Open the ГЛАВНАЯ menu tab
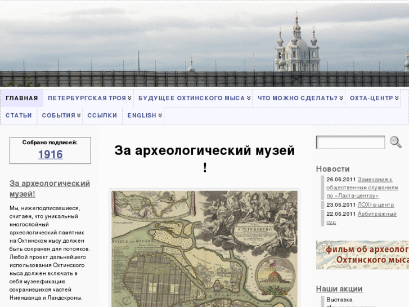409x307 pixels. [22, 98]
